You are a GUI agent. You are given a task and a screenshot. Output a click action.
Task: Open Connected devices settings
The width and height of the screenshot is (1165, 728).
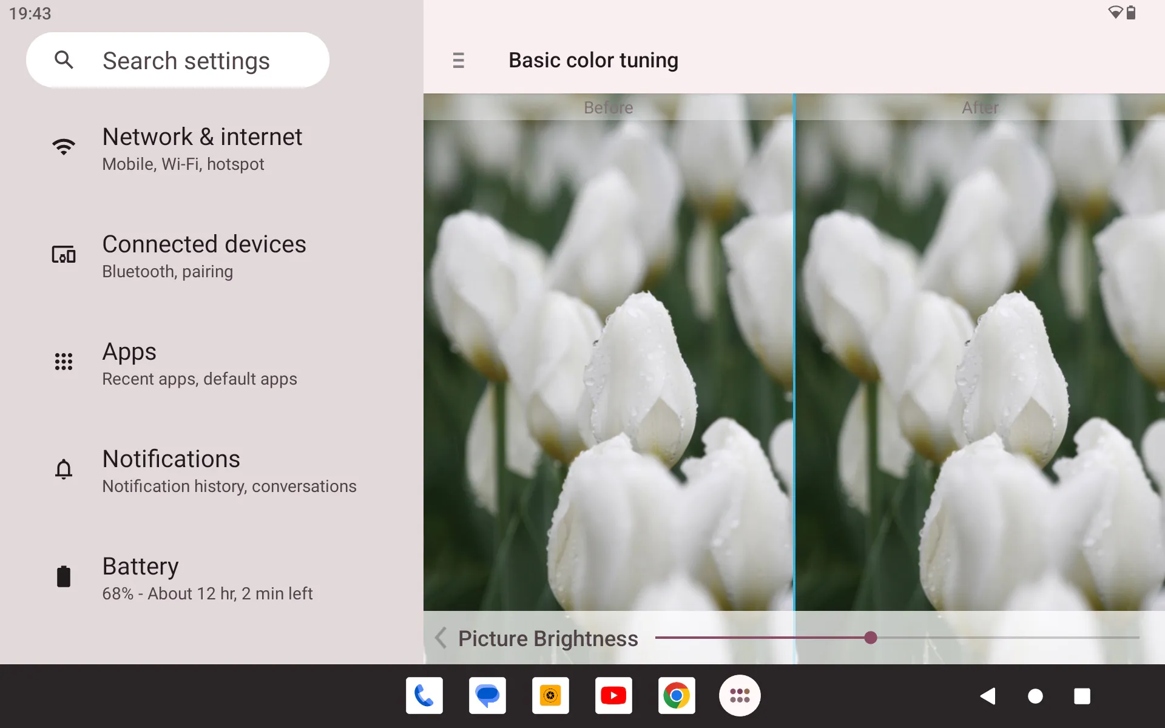click(212, 257)
